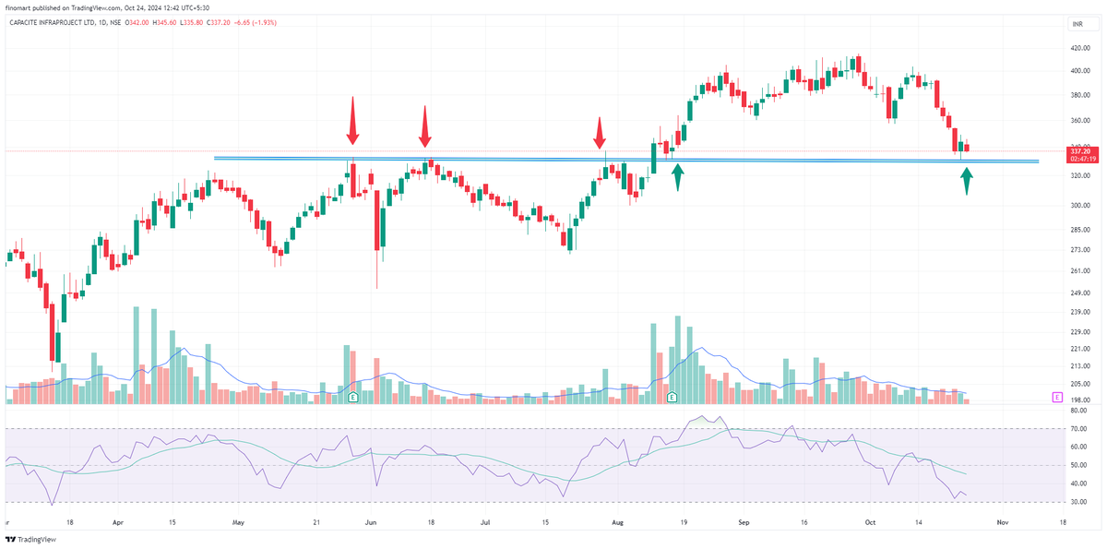Click the 380.00 price axis label
The image size is (1107, 549).
tap(1079, 95)
